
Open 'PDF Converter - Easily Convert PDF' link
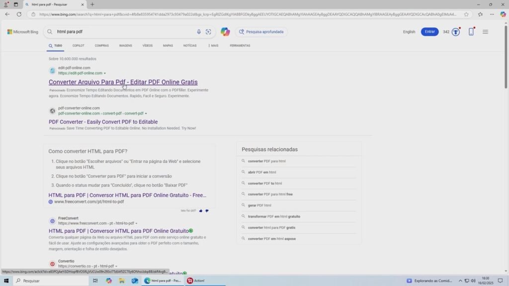tap(103, 122)
